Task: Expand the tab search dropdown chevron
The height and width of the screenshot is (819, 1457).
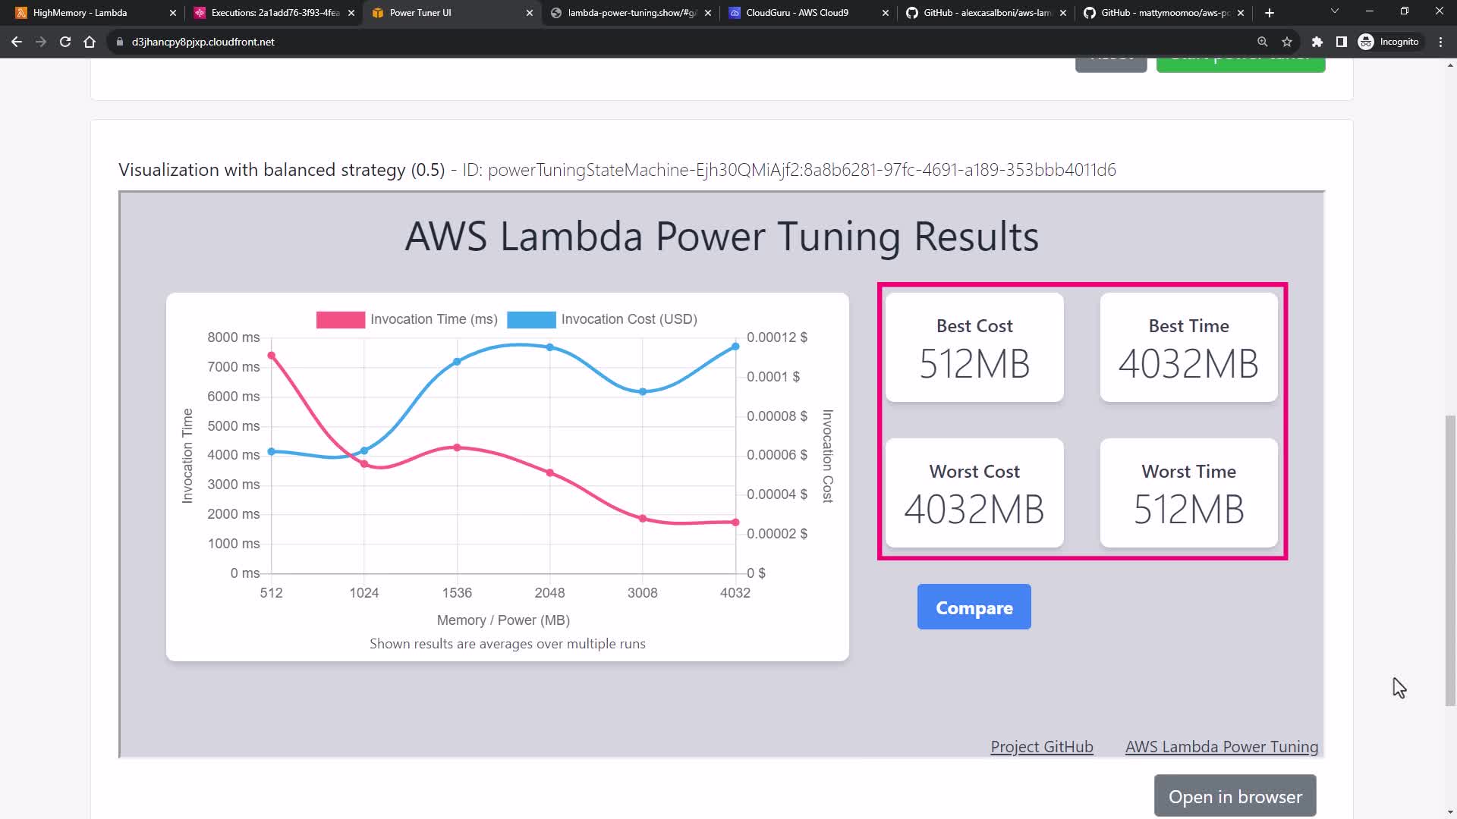Action: point(1335,11)
